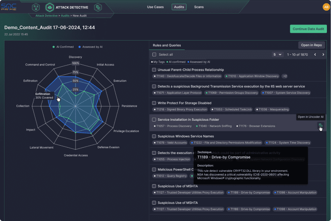
Task: Select Write Protect For Storage Disabled checkbox
Action: (154, 103)
